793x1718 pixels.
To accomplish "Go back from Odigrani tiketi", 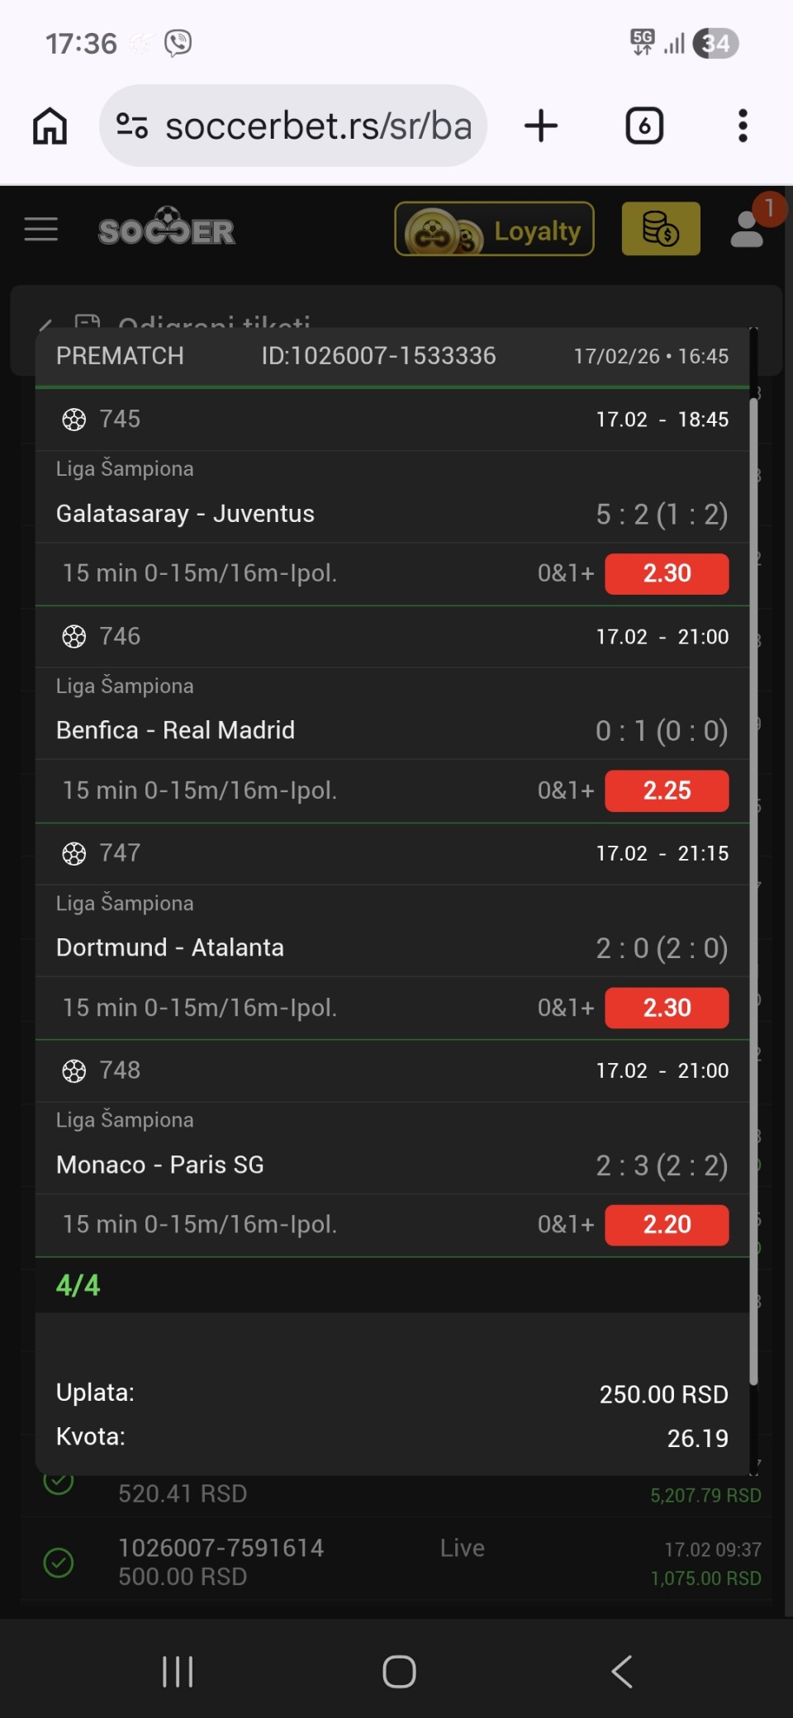I will point(45,324).
